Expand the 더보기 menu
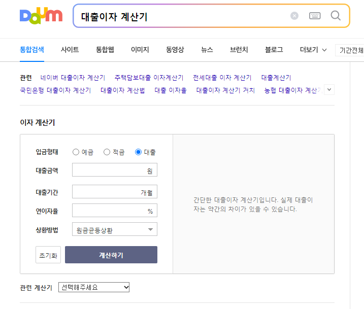The width and height of the screenshot is (364, 309). tap(313, 50)
